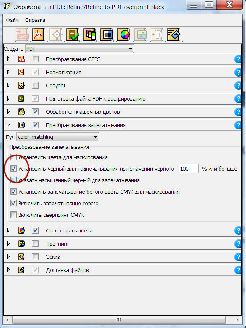Enable the Треппинг section checkbox
The width and height of the screenshot is (246, 328).
tap(35, 244)
